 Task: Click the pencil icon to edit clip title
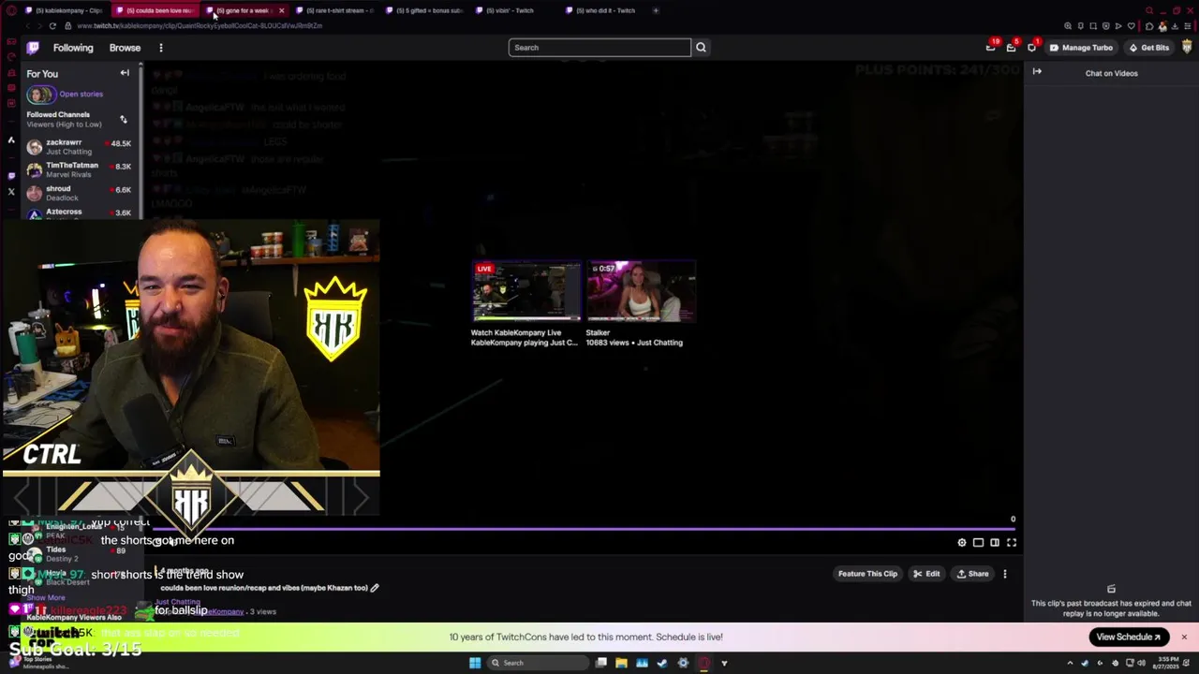(375, 588)
